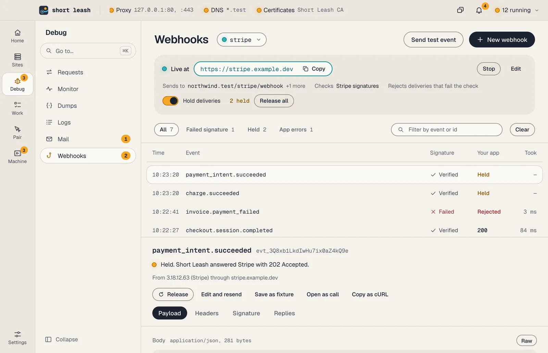Image resolution: width=548 pixels, height=353 pixels.
Task: Open Sites in the left rail
Action: click(17, 60)
